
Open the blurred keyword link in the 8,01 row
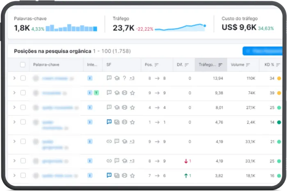[x=57, y=108]
